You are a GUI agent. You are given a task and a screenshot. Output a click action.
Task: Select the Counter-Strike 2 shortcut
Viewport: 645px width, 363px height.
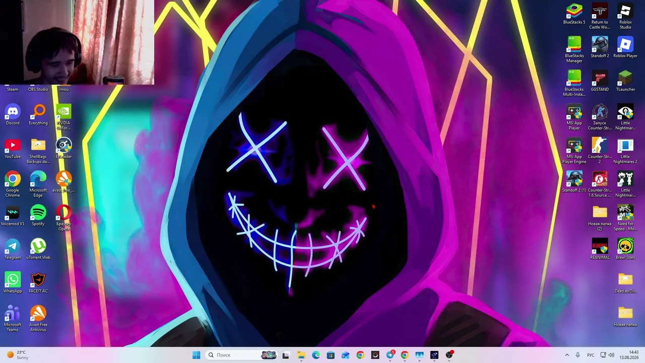click(x=600, y=151)
